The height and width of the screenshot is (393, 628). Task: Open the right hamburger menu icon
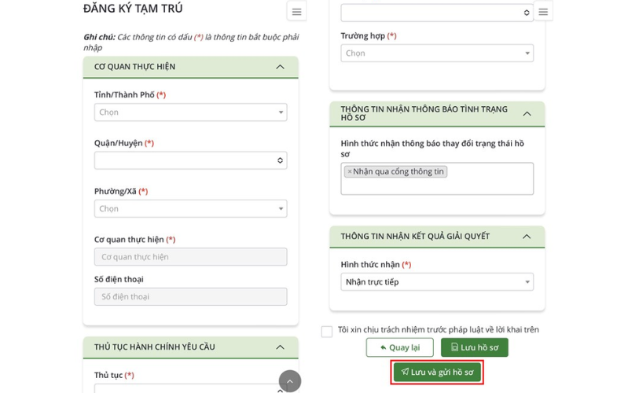pos(542,12)
